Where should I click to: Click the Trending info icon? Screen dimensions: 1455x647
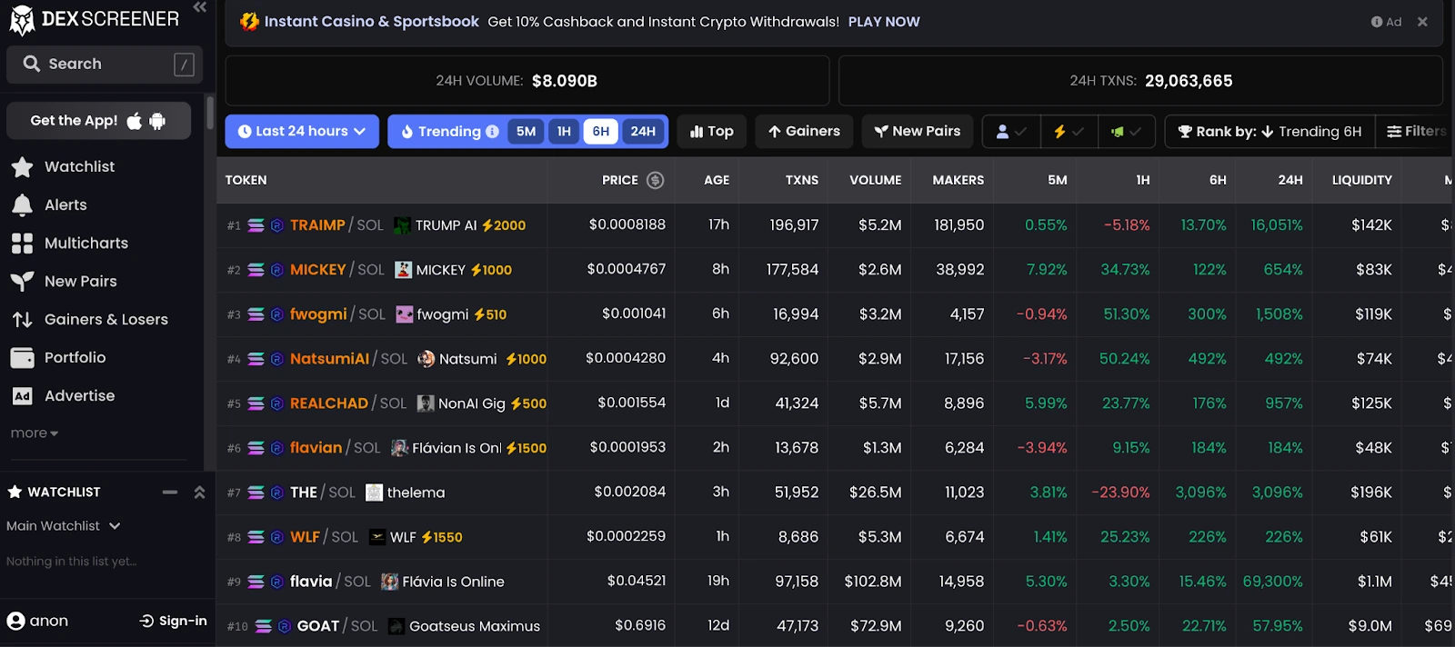coord(492,132)
